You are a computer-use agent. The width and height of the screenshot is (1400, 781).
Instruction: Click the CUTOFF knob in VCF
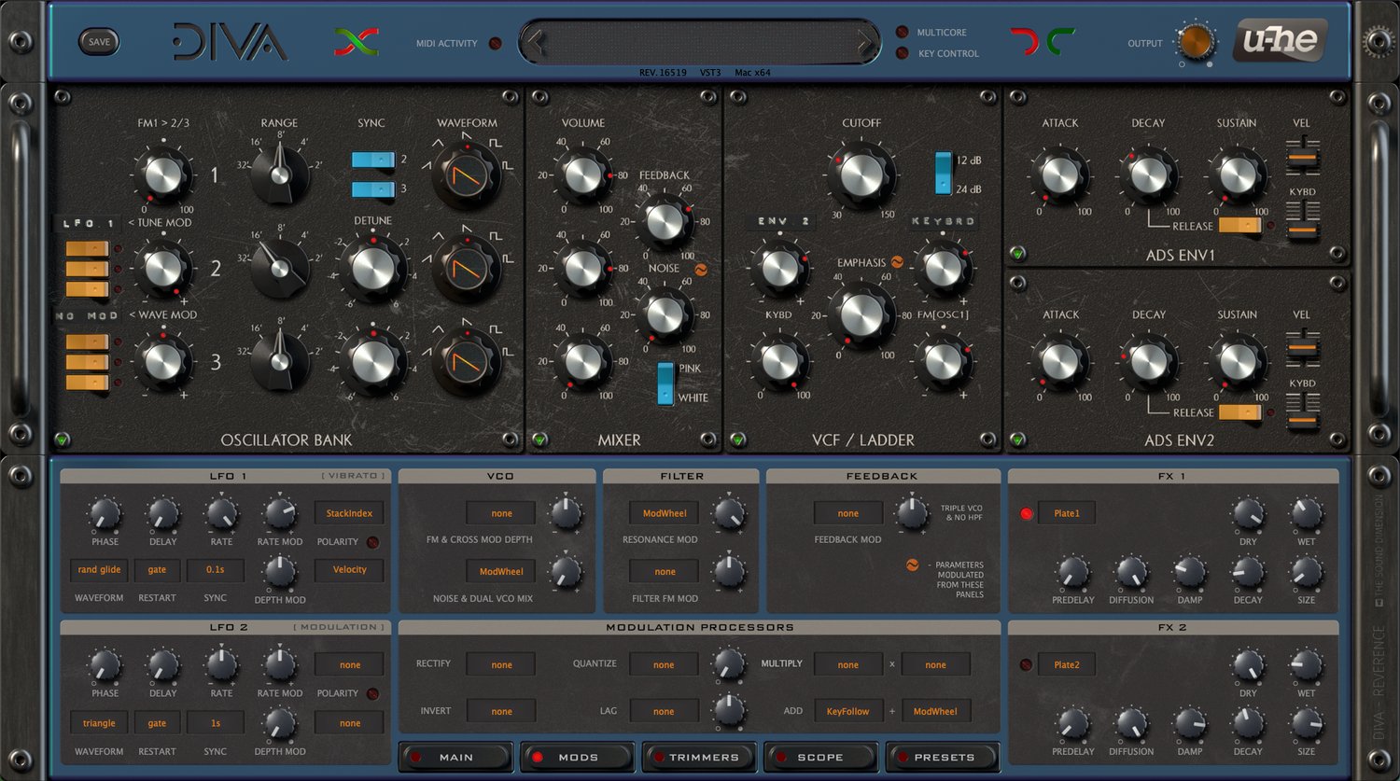pos(861,174)
